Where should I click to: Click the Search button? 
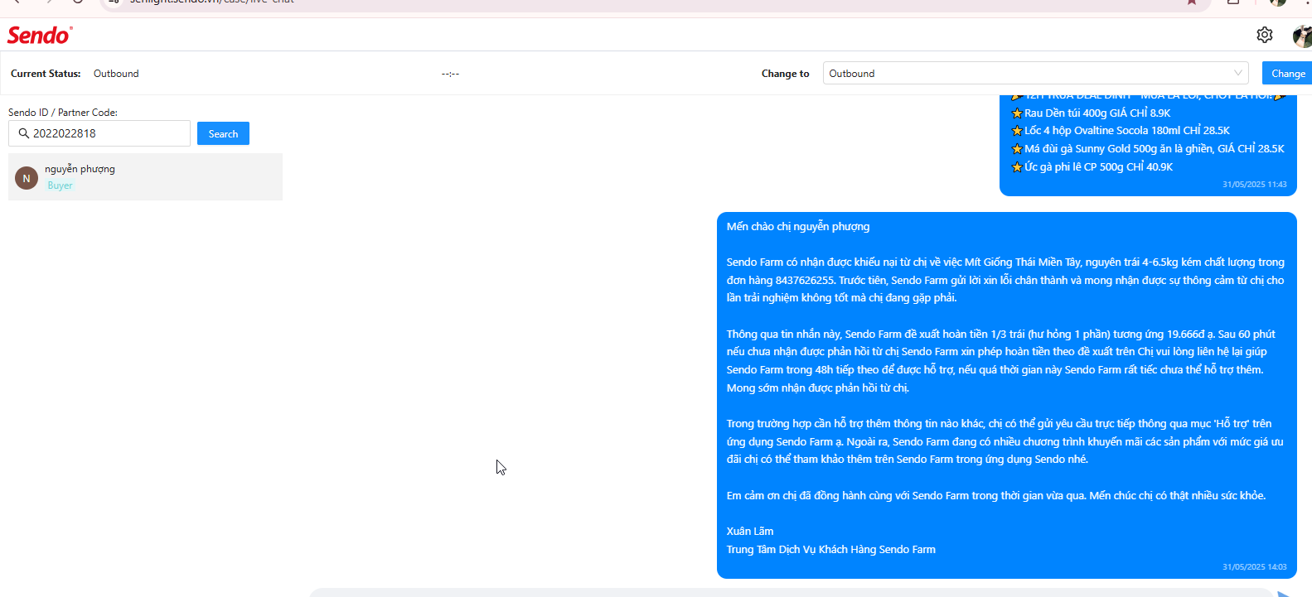223,133
